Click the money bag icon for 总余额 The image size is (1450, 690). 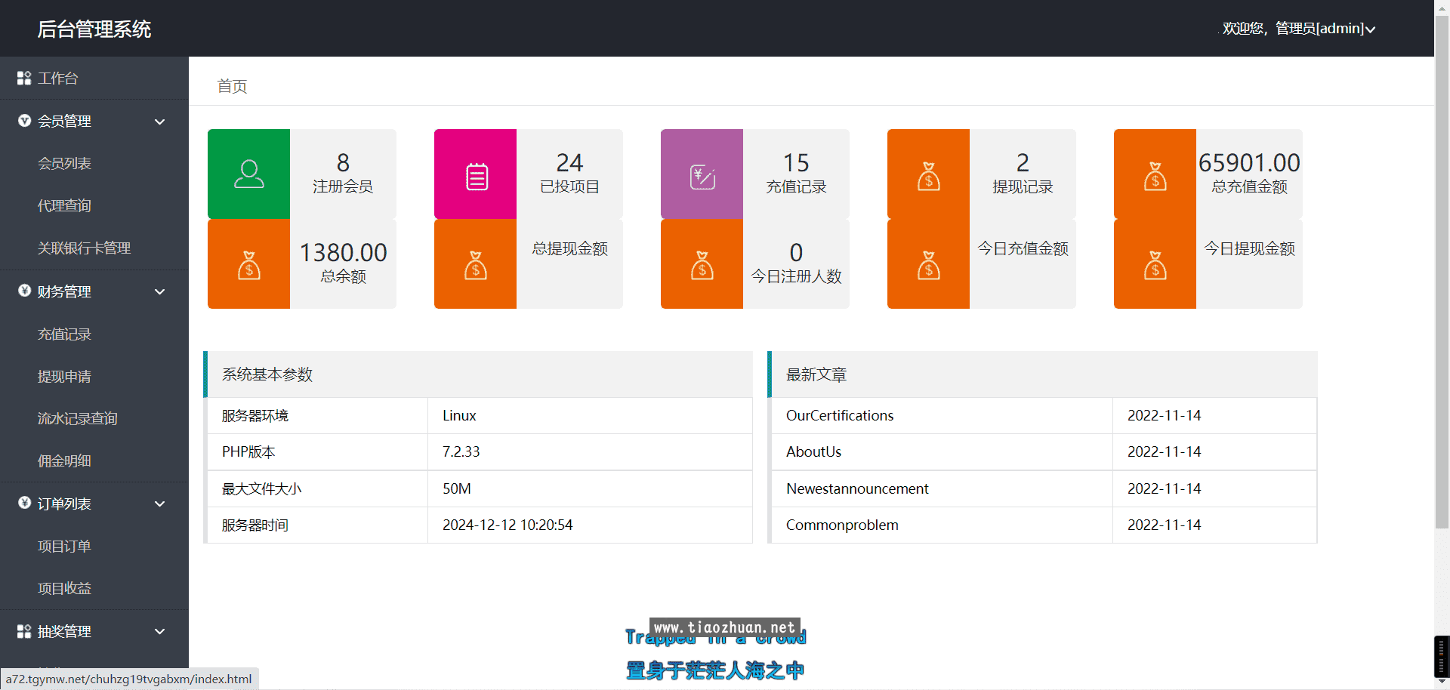[x=248, y=265]
